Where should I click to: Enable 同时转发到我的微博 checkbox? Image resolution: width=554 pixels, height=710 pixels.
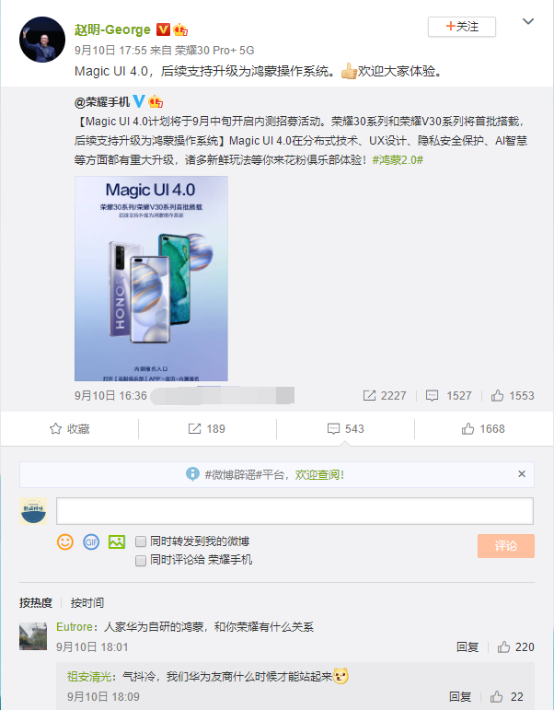point(141,541)
